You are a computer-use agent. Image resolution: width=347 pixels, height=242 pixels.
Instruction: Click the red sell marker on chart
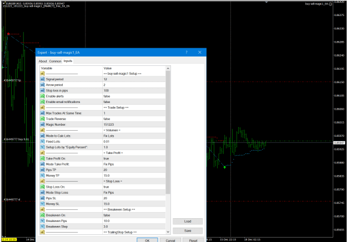click(x=8, y=34)
